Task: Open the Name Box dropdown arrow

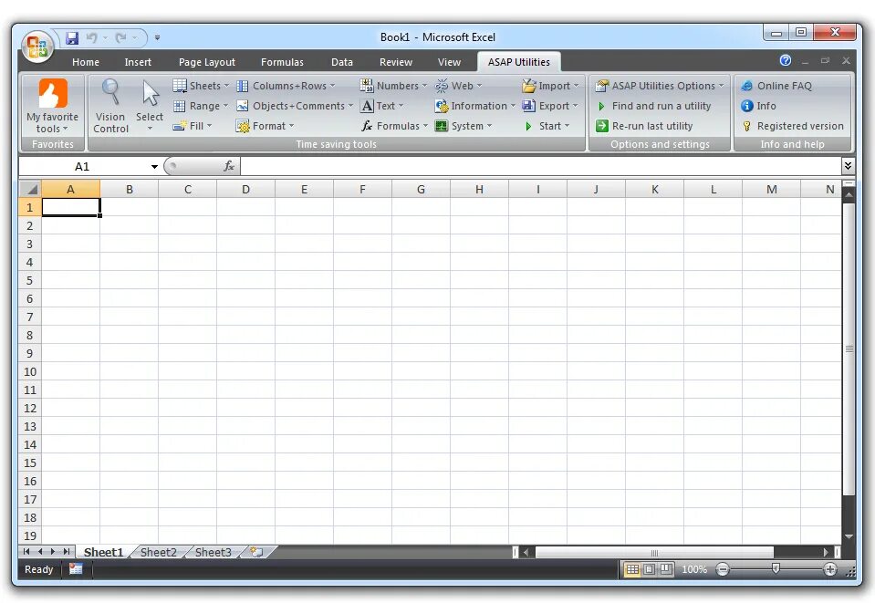Action: (154, 167)
